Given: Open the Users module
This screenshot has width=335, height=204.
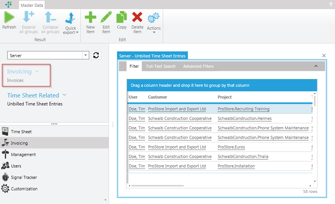Looking at the screenshot, I should pos(54,166).
